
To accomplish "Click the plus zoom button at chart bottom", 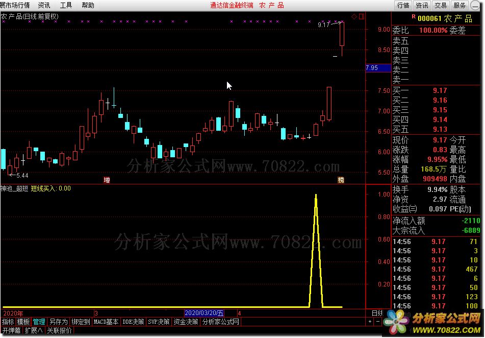I will click(370, 322).
